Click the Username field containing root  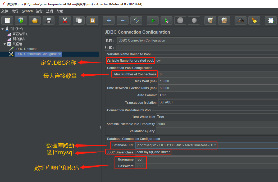pyautogui.click(x=207, y=160)
